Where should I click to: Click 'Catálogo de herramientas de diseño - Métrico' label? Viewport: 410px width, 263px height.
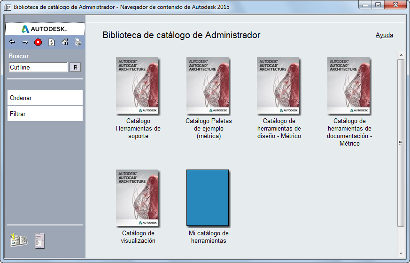[x=279, y=128]
